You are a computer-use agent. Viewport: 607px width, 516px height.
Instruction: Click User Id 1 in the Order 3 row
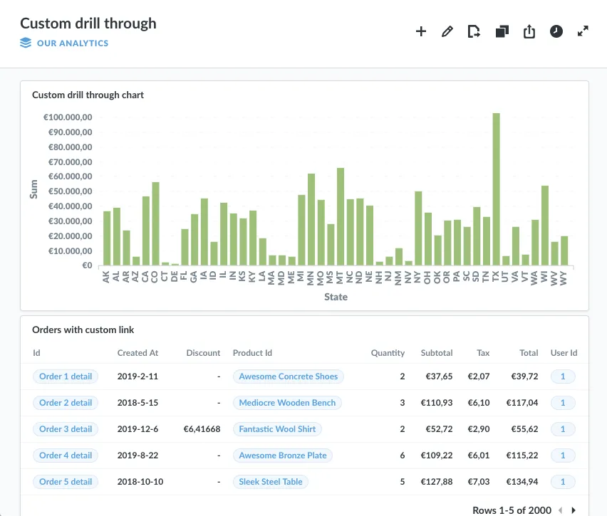(x=563, y=429)
